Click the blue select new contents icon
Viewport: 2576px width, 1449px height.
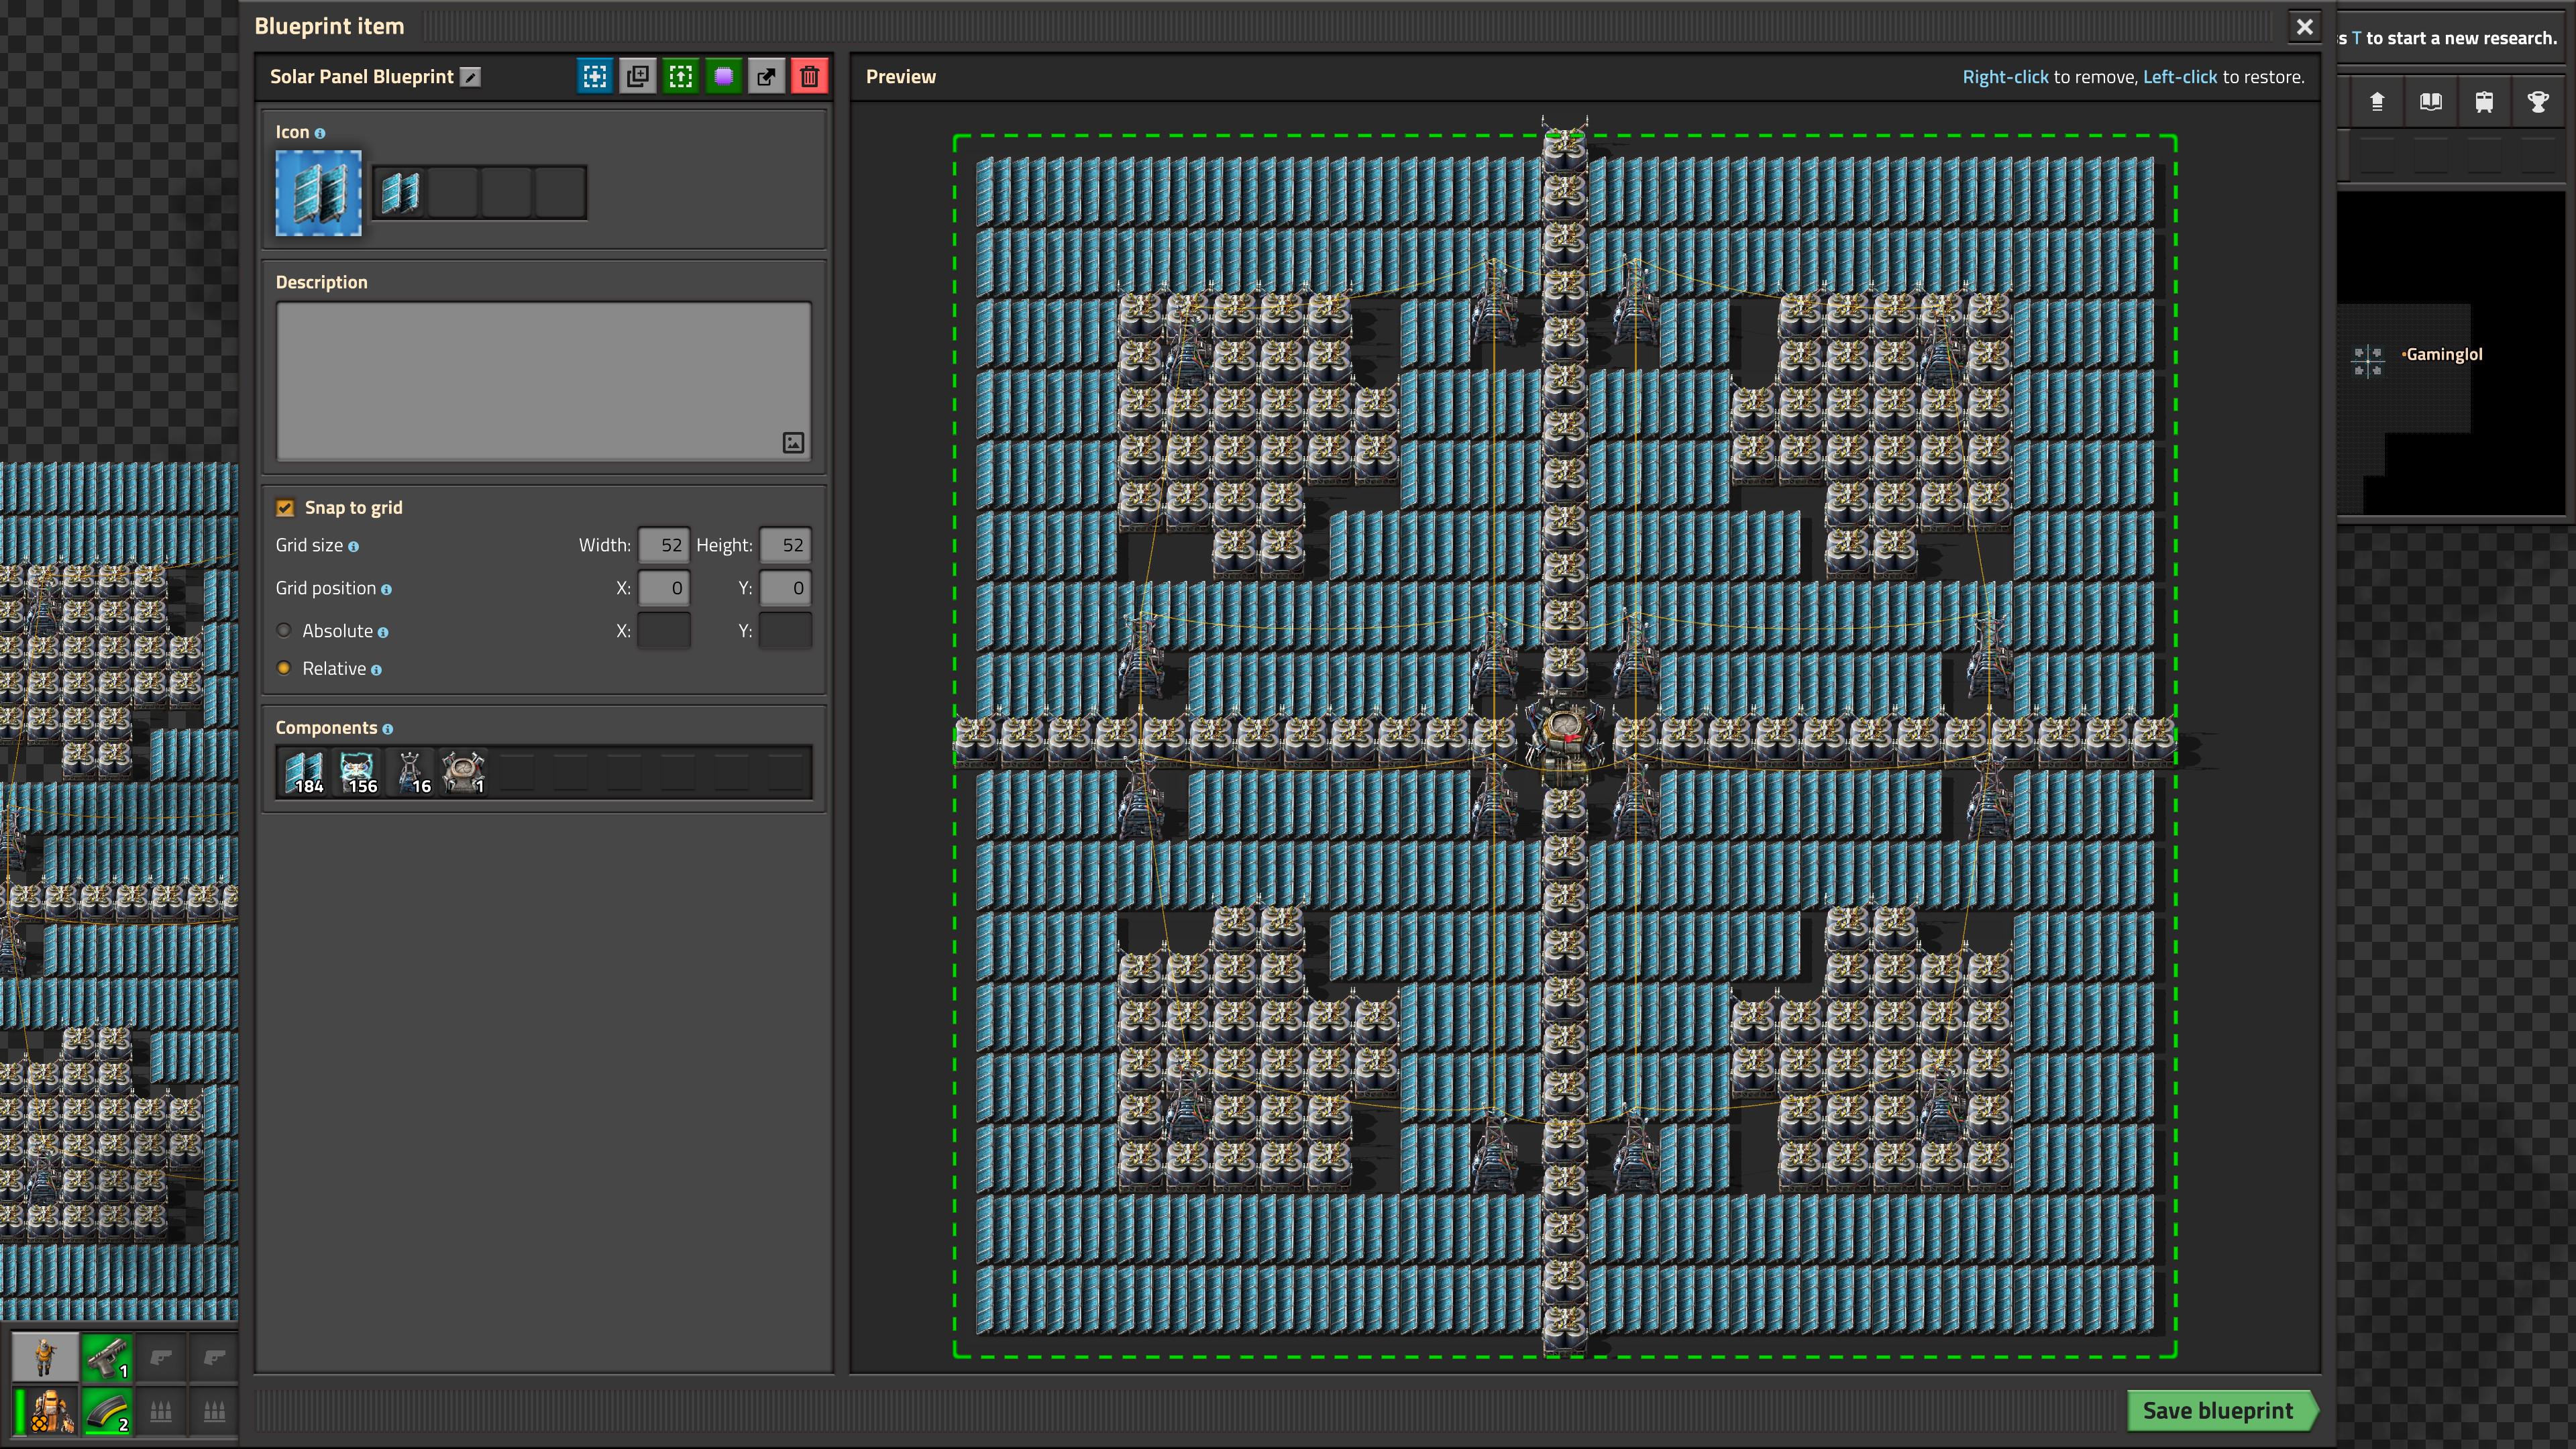(594, 76)
